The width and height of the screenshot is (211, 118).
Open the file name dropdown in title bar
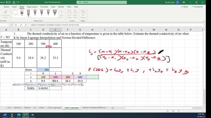click(62, 2)
